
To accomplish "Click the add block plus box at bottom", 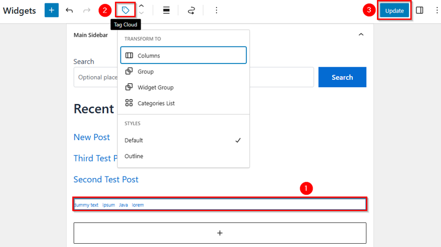I will tap(220, 233).
